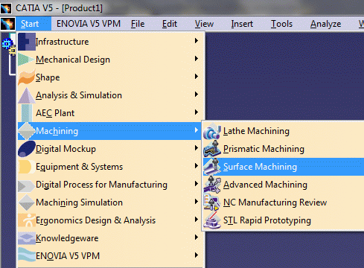Image resolution: width=364 pixels, height=268 pixels.
Task: Click the Equipment & Systems yellow icon
Action: [x=26, y=167]
